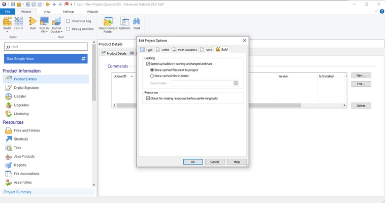Open Project Summary at sidebar bottom
385x203 pixels.
click(48, 192)
